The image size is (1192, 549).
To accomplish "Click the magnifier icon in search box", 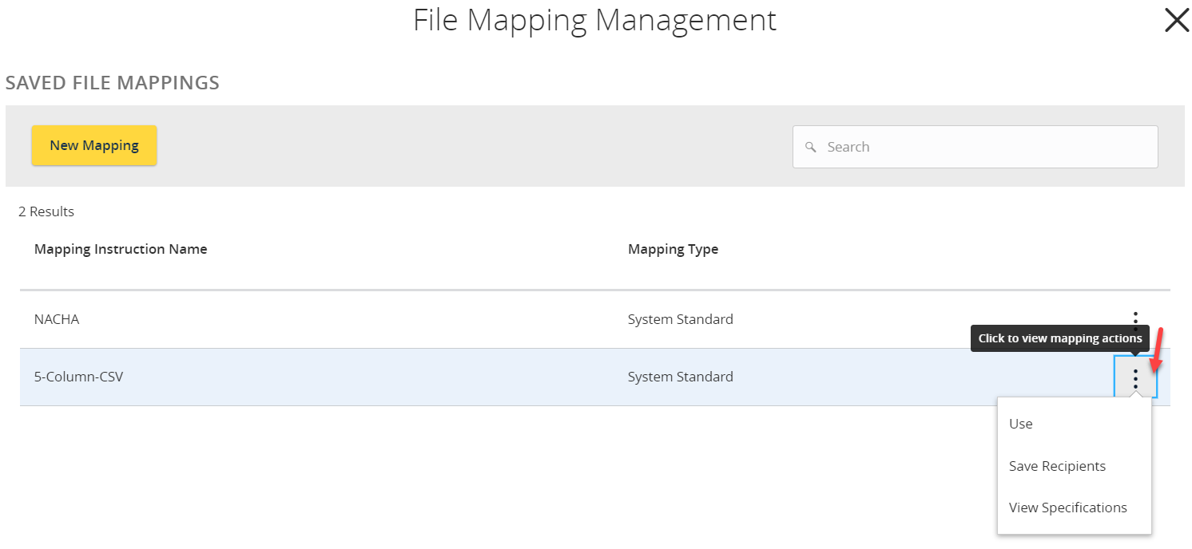I will [811, 147].
